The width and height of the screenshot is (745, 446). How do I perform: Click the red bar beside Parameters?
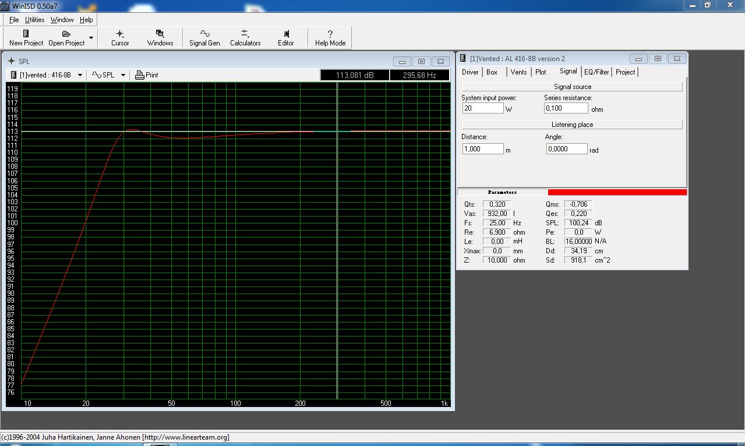(x=617, y=192)
